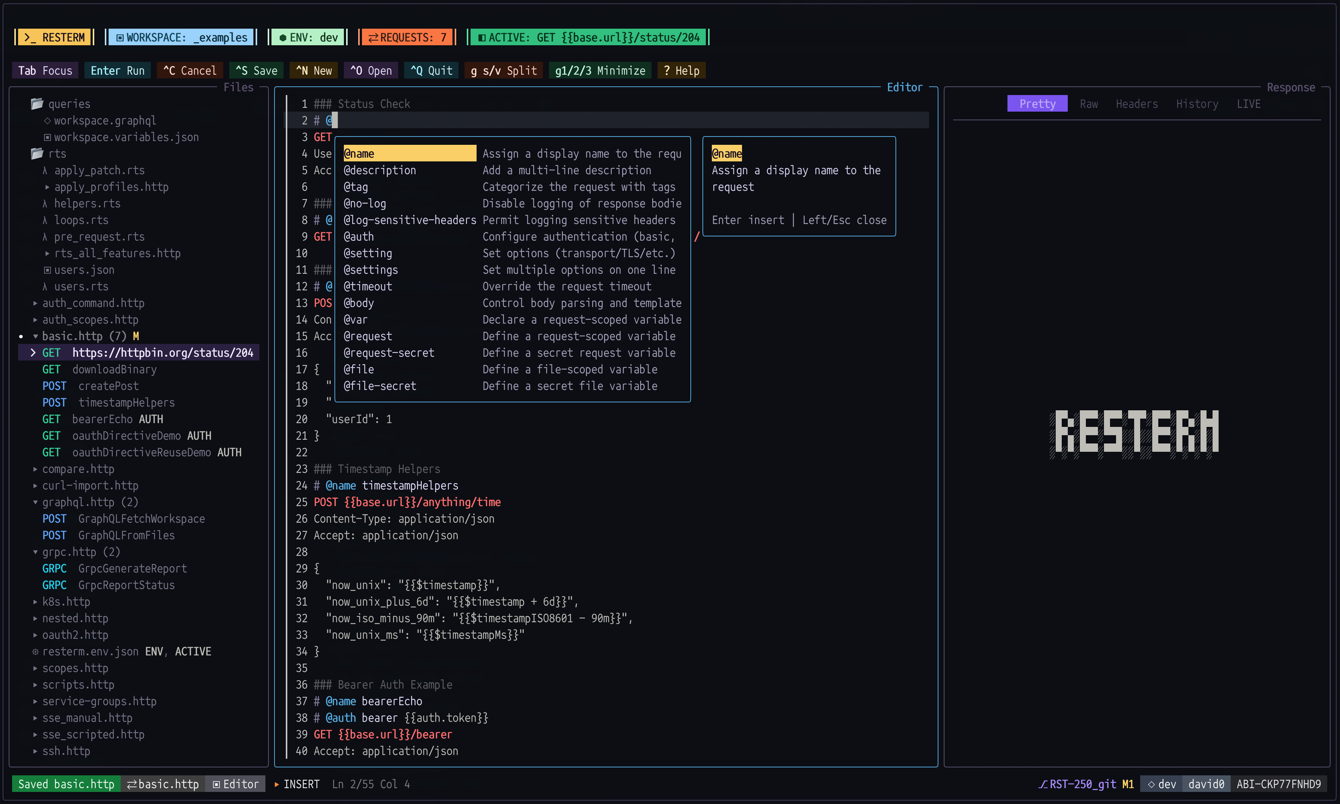Click the selected-row chevron beside GET httpbin status/204
Image resolution: width=1340 pixels, height=804 pixels.
coord(33,353)
